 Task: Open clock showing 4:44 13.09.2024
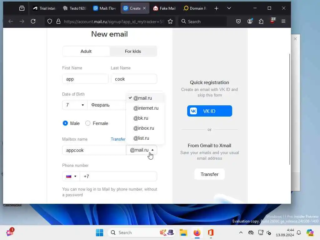[x=285, y=232]
